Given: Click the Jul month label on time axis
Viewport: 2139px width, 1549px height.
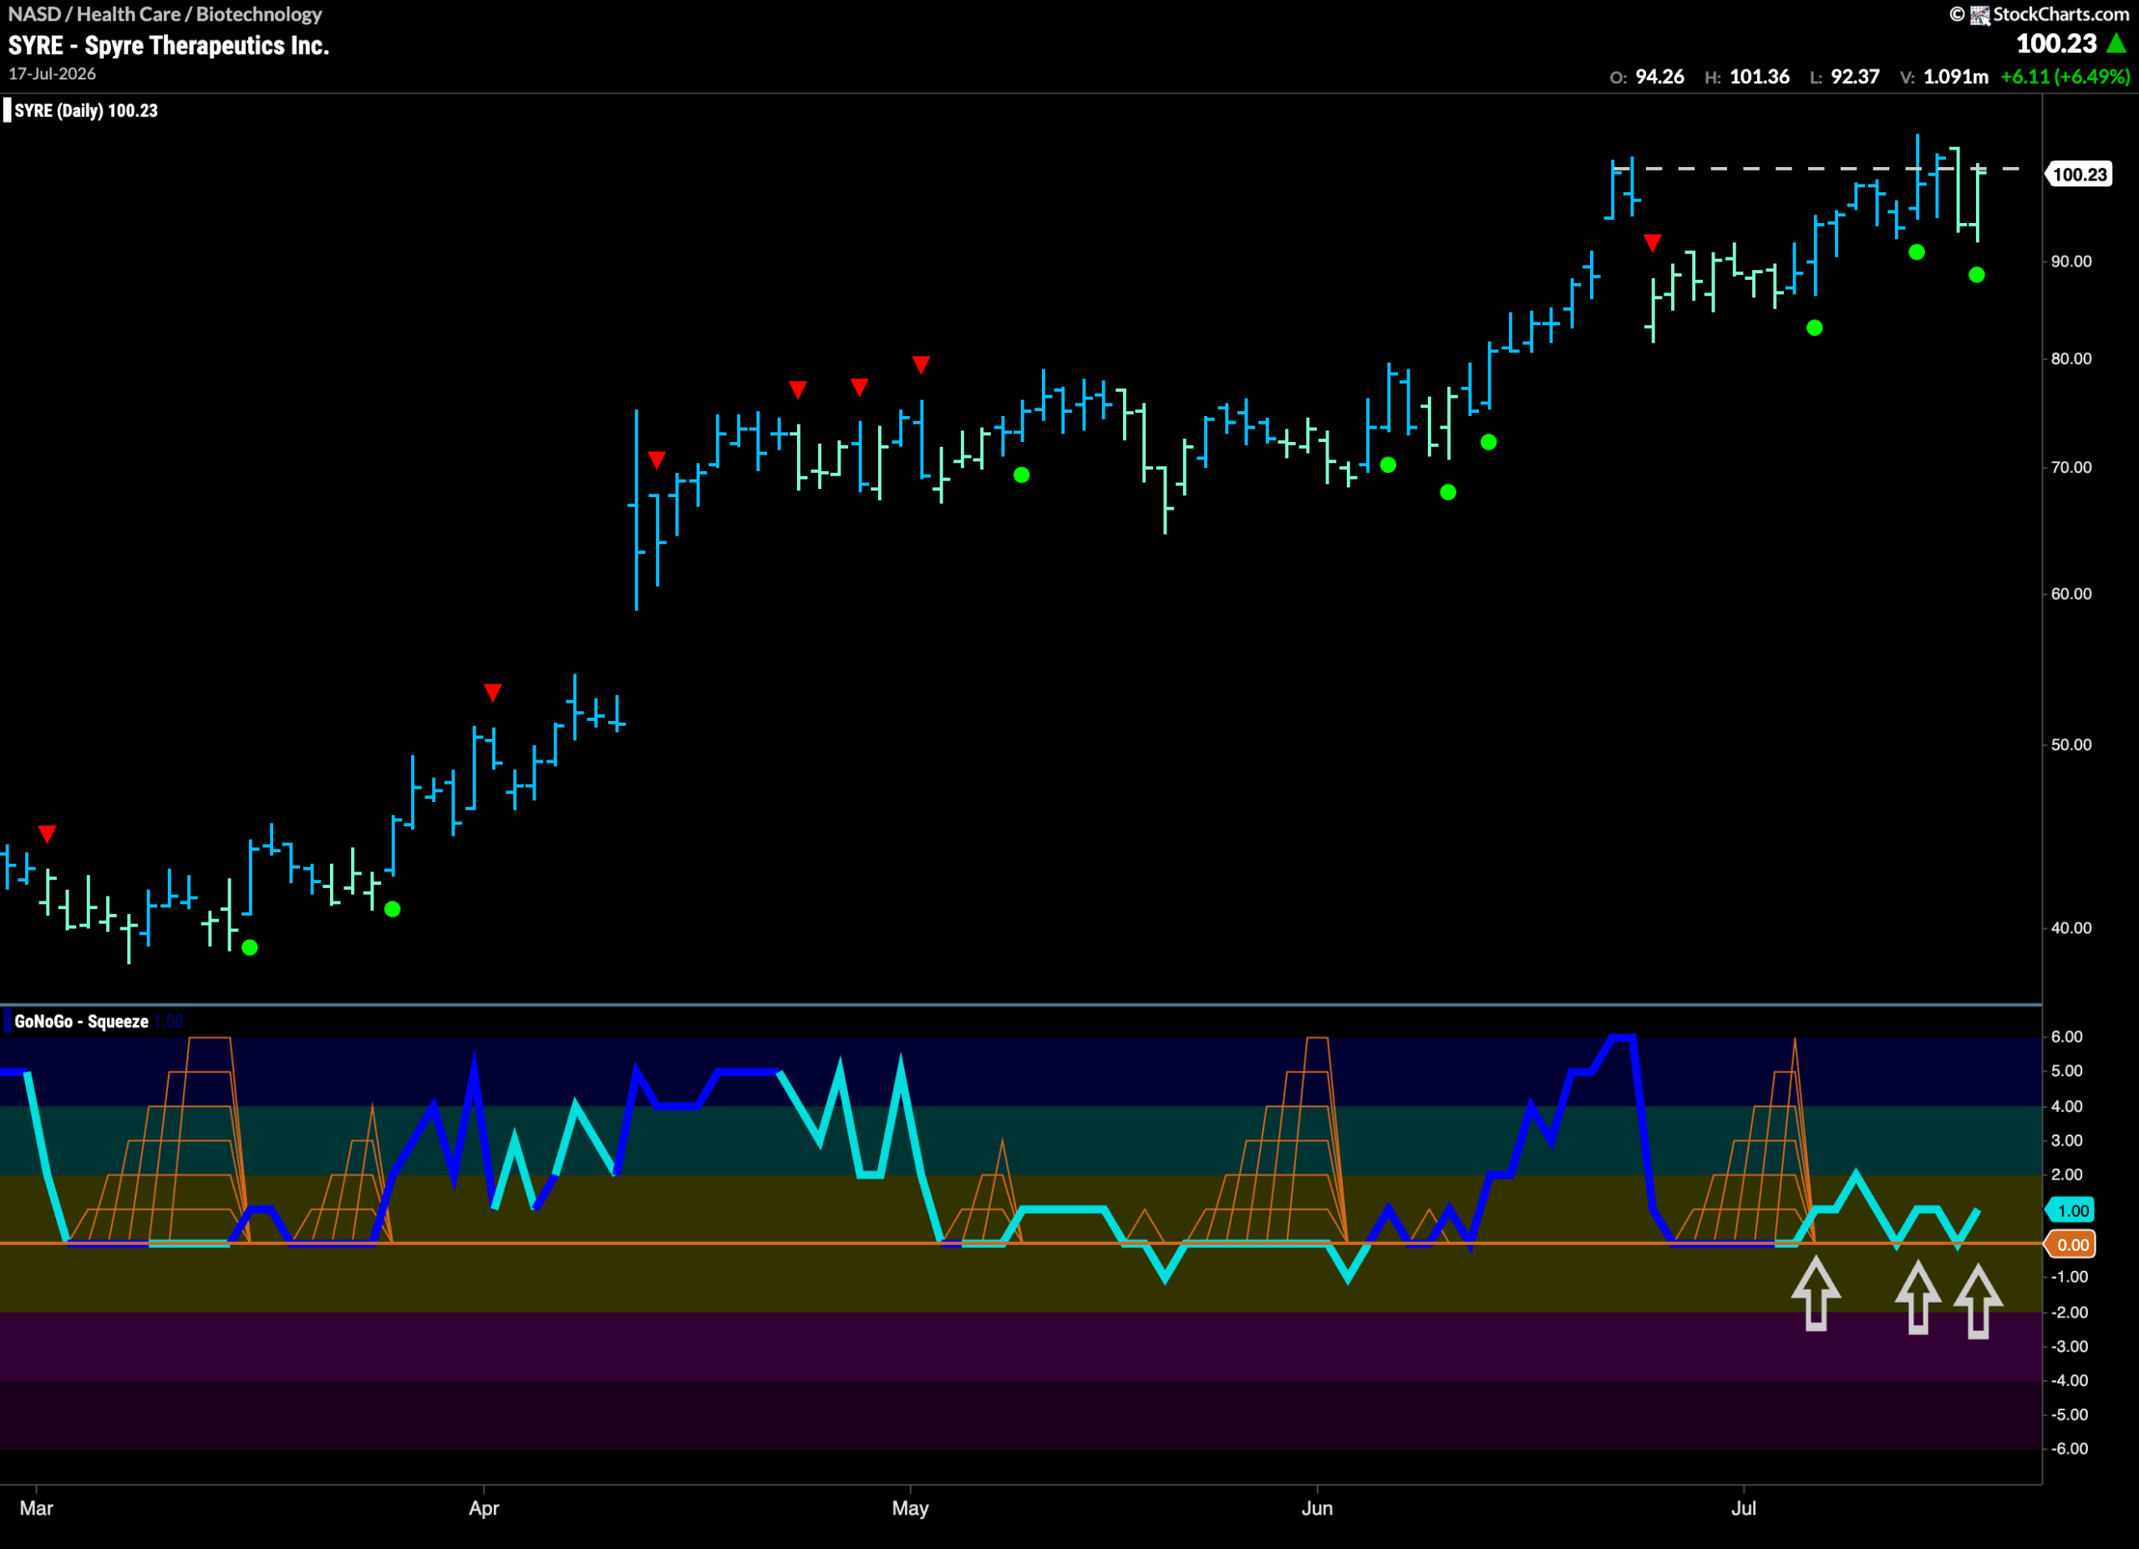Looking at the screenshot, I should (1743, 1507).
